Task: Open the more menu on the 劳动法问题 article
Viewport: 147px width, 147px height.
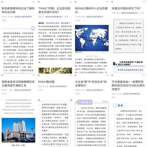Action: tap(34, 2)
